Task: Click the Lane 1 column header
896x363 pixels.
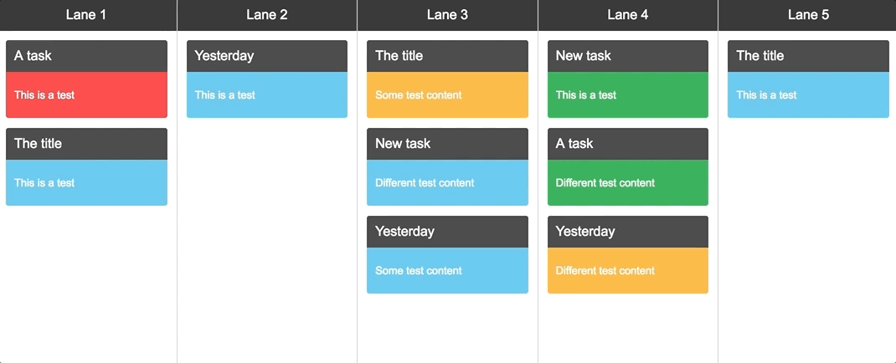Action: point(86,15)
